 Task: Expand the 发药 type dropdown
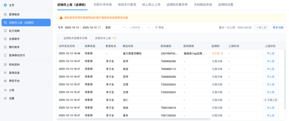tap(115, 28)
